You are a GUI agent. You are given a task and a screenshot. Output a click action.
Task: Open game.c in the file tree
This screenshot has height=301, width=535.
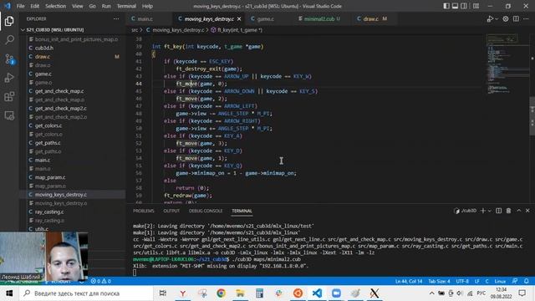(x=43, y=74)
